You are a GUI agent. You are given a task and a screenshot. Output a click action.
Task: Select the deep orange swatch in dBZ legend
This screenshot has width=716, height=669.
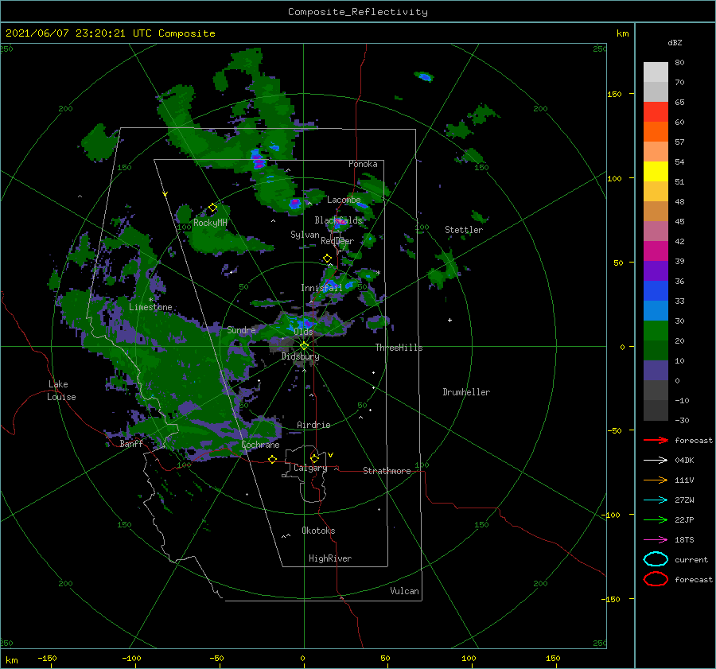(656, 132)
